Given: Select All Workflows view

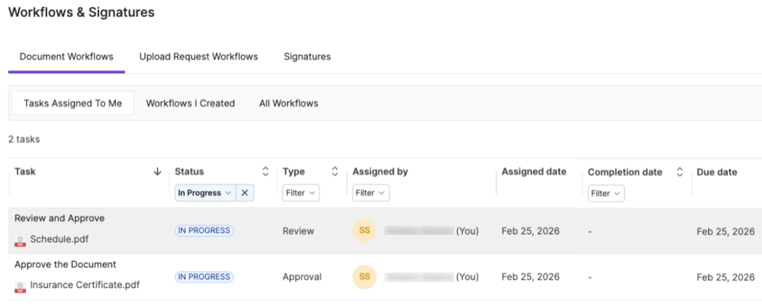Looking at the screenshot, I should tap(288, 104).
